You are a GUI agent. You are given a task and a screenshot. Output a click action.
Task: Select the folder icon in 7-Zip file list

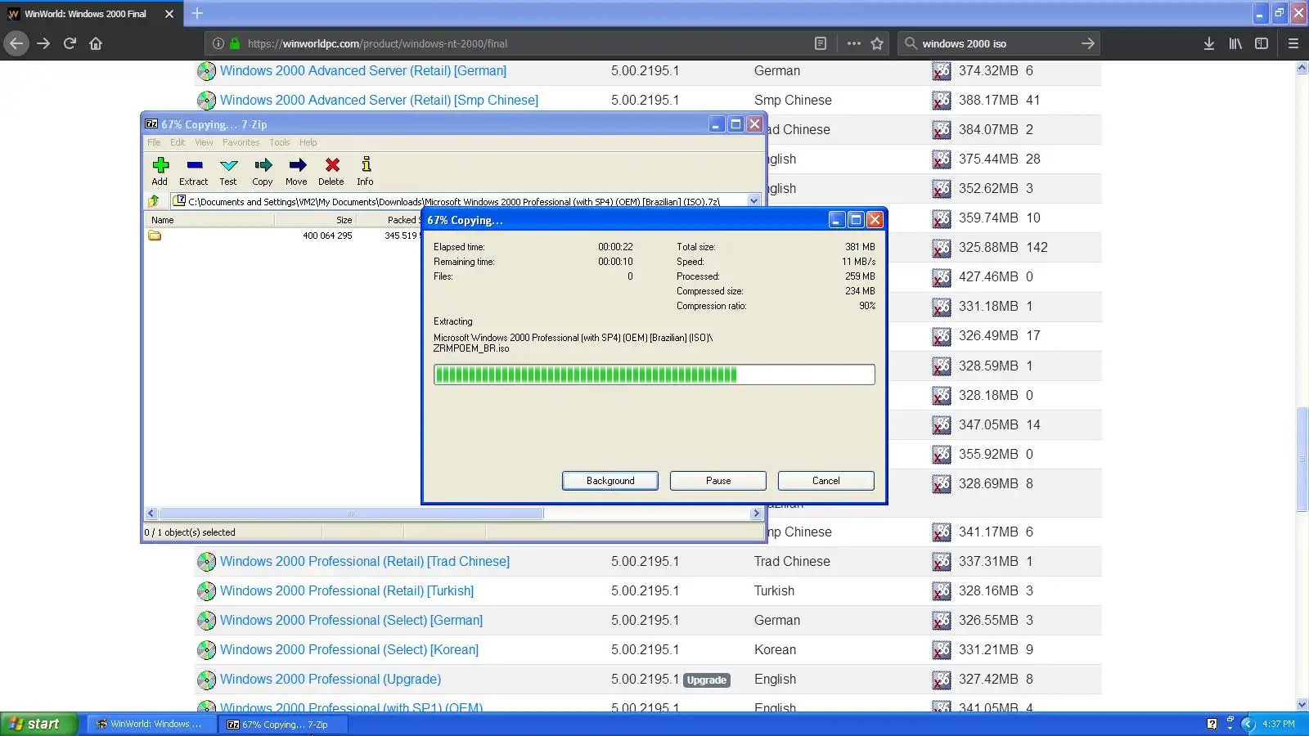(x=155, y=236)
